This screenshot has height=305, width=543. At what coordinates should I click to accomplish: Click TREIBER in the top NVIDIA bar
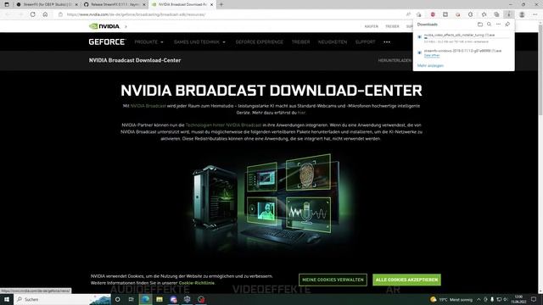coord(392,26)
